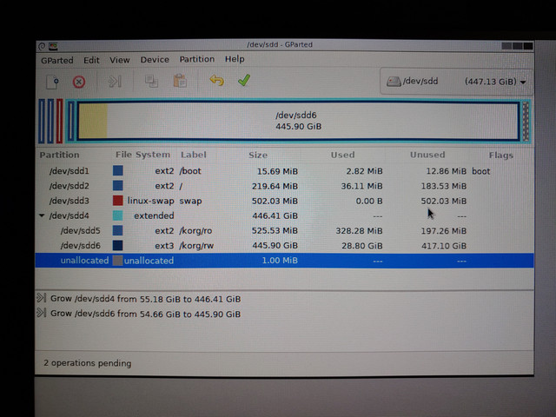The height and width of the screenshot is (417, 556).
Task: Sort by File System column header
Action: point(142,155)
